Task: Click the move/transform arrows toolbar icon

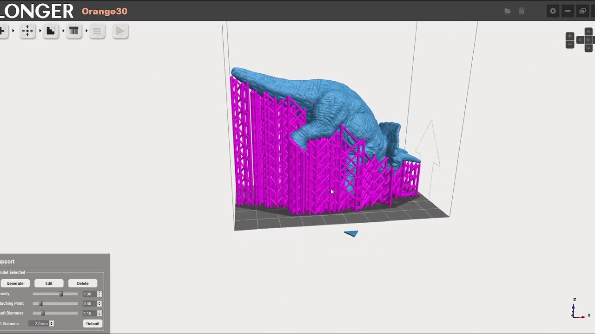Action: click(27, 31)
